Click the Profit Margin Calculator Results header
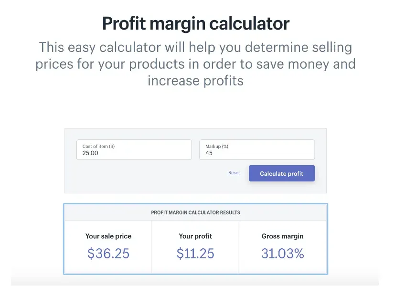The width and height of the screenshot is (405, 286). pos(195,212)
